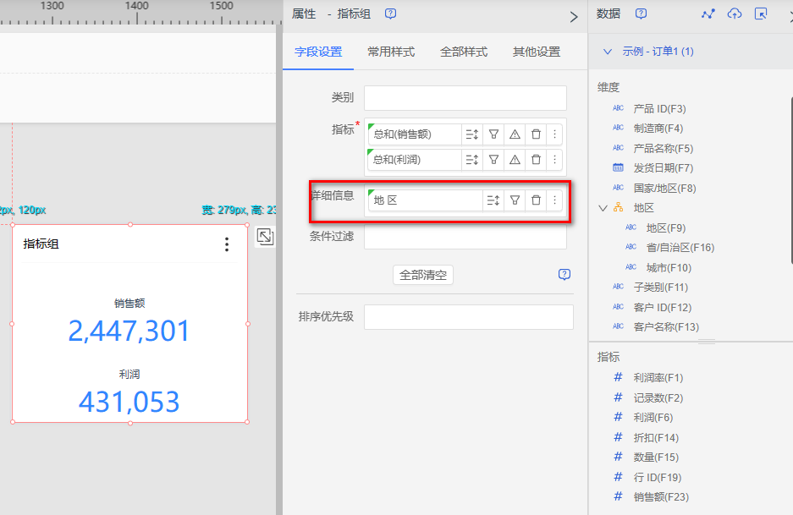
Task: Switch to the 常用样式 tab
Action: (x=391, y=52)
